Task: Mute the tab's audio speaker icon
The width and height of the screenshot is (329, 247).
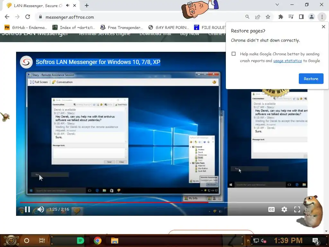Action: [x=67, y=5]
